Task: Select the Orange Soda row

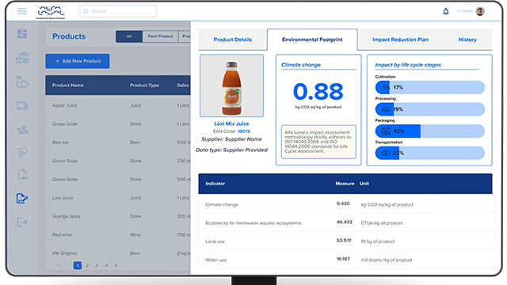Action: click(118, 216)
